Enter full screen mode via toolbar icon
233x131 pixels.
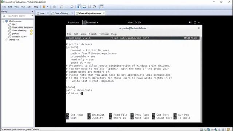point(89,7)
